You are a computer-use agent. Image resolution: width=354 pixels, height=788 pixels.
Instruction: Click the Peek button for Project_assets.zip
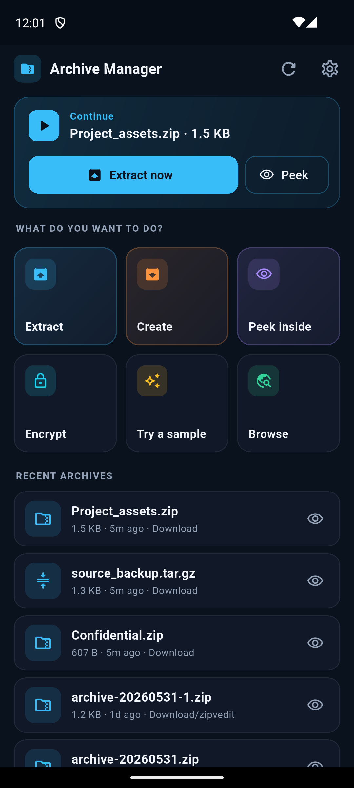(287, 175)
